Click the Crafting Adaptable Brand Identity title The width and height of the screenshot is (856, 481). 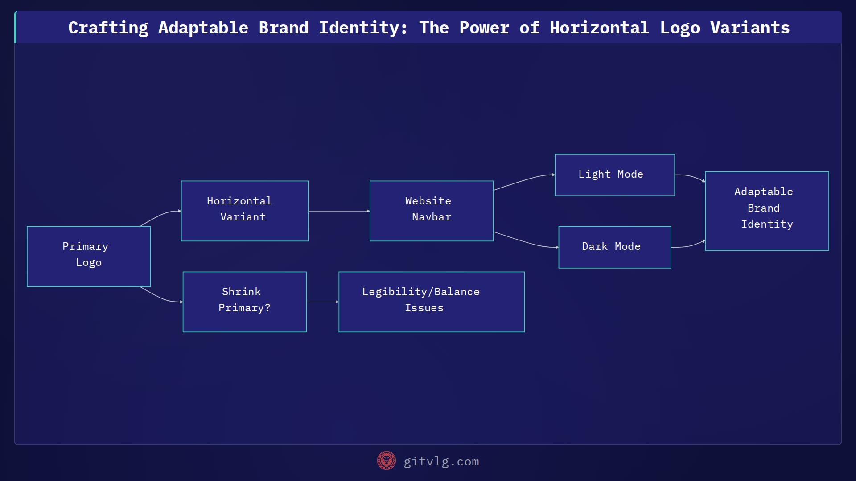(x=429, y=28)
